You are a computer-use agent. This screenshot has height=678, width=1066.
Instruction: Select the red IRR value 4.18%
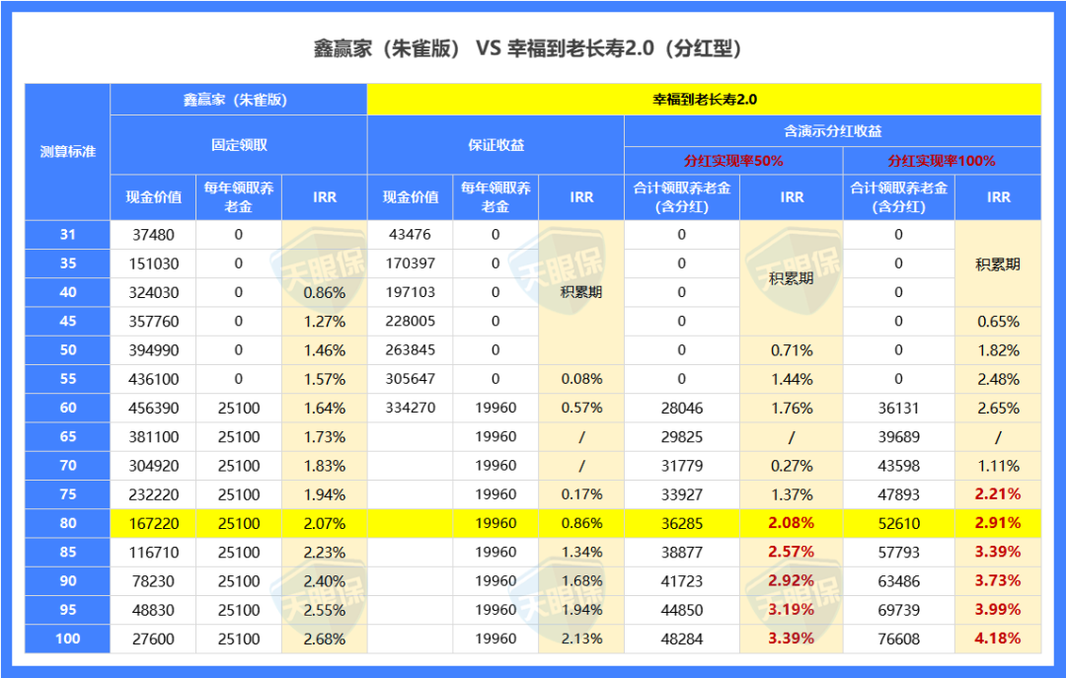pos(999,639)
